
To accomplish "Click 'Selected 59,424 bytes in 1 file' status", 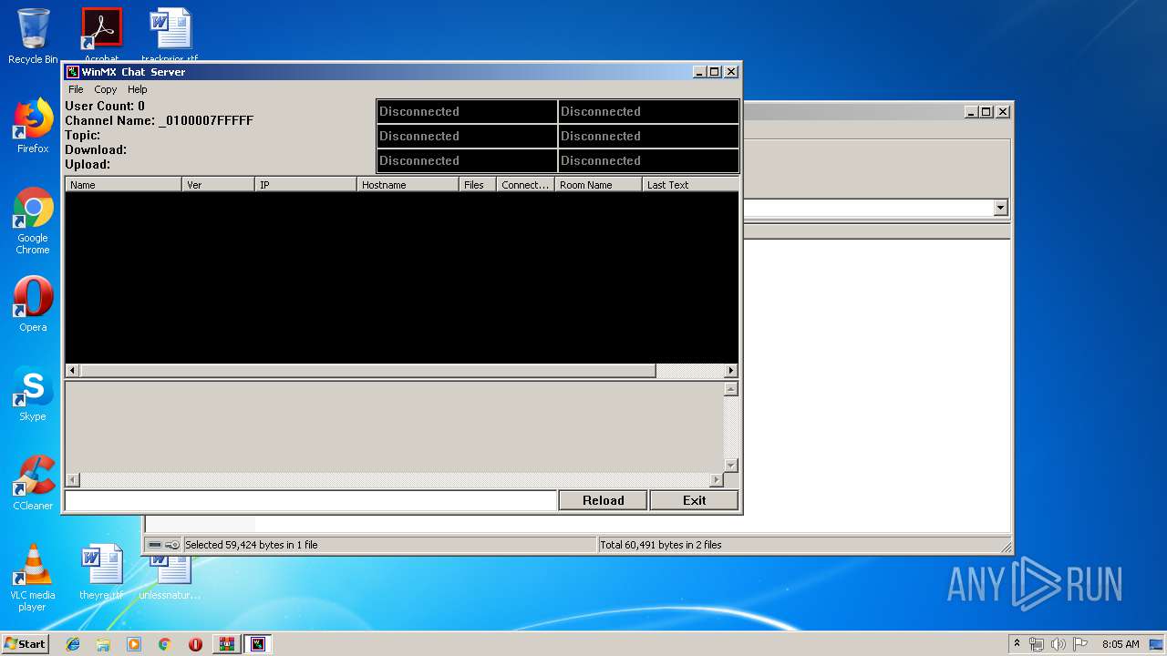I will pos(252,545).
